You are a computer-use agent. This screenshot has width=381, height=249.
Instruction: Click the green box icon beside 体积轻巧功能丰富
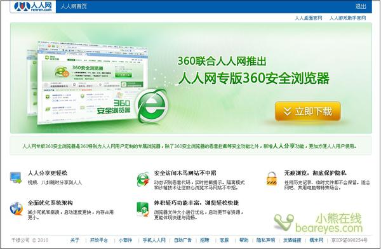pos(143,209)
